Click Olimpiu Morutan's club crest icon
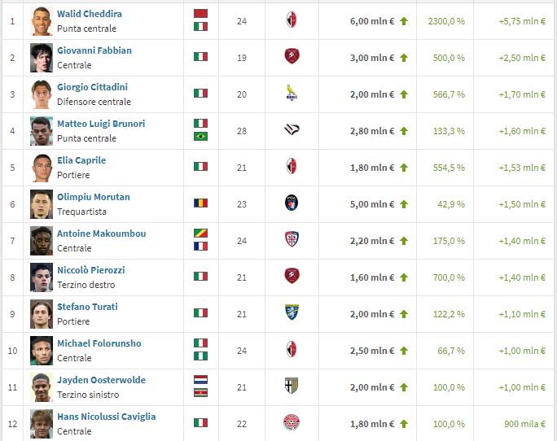The width and height of the screenshot is (557, 441). (292, 203)
